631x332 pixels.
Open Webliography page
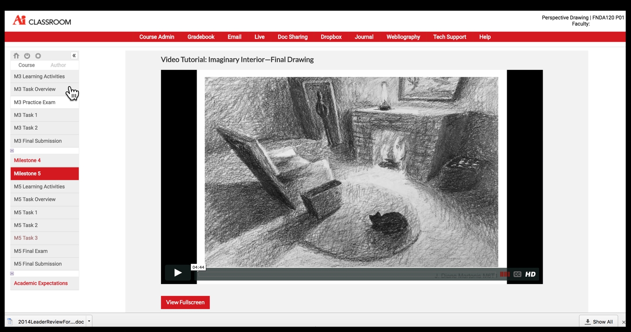click(x=403, y=37)
